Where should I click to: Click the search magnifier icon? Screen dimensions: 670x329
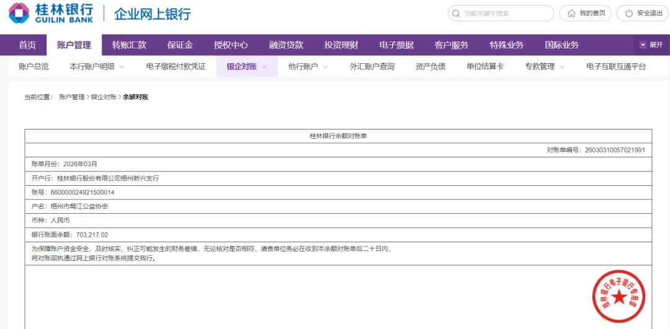click(456, 13)
